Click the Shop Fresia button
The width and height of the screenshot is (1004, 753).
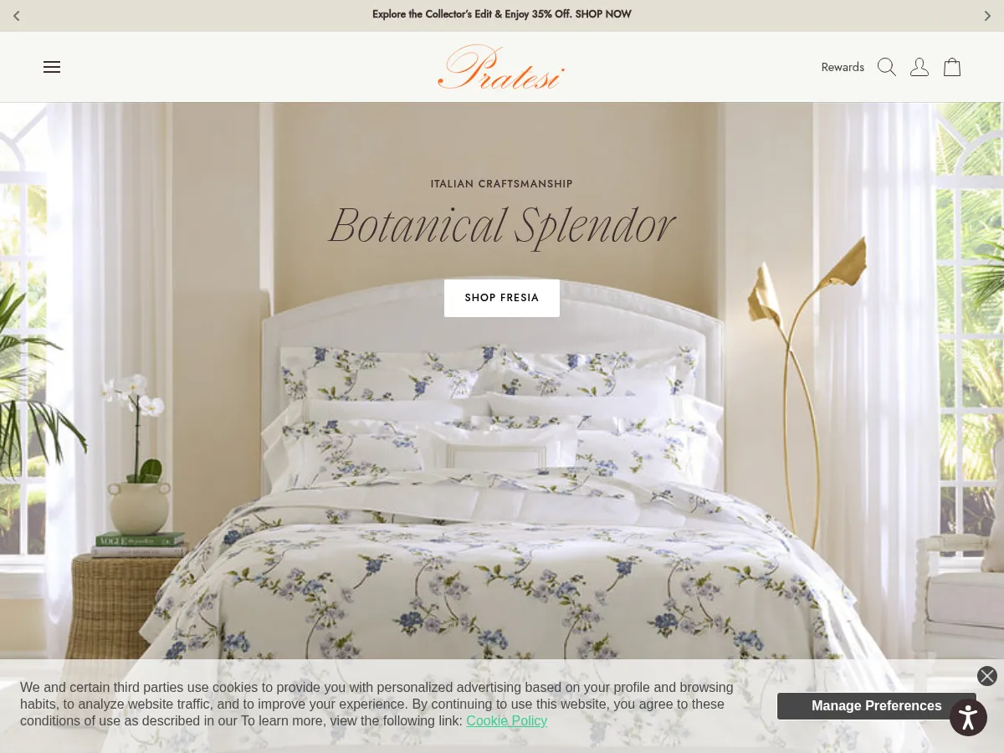tap(502, 298)
